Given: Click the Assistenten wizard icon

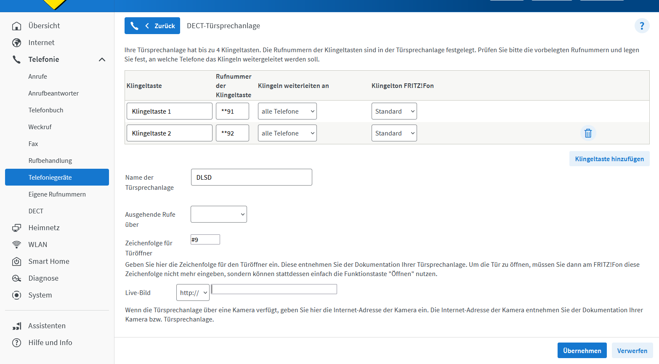Looking at the screenshot, I should [x=16, y=326].
